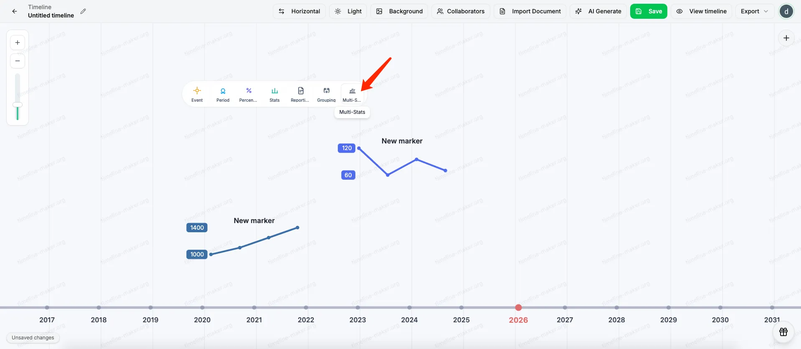Select the Period marker tool

coord(223,94)
